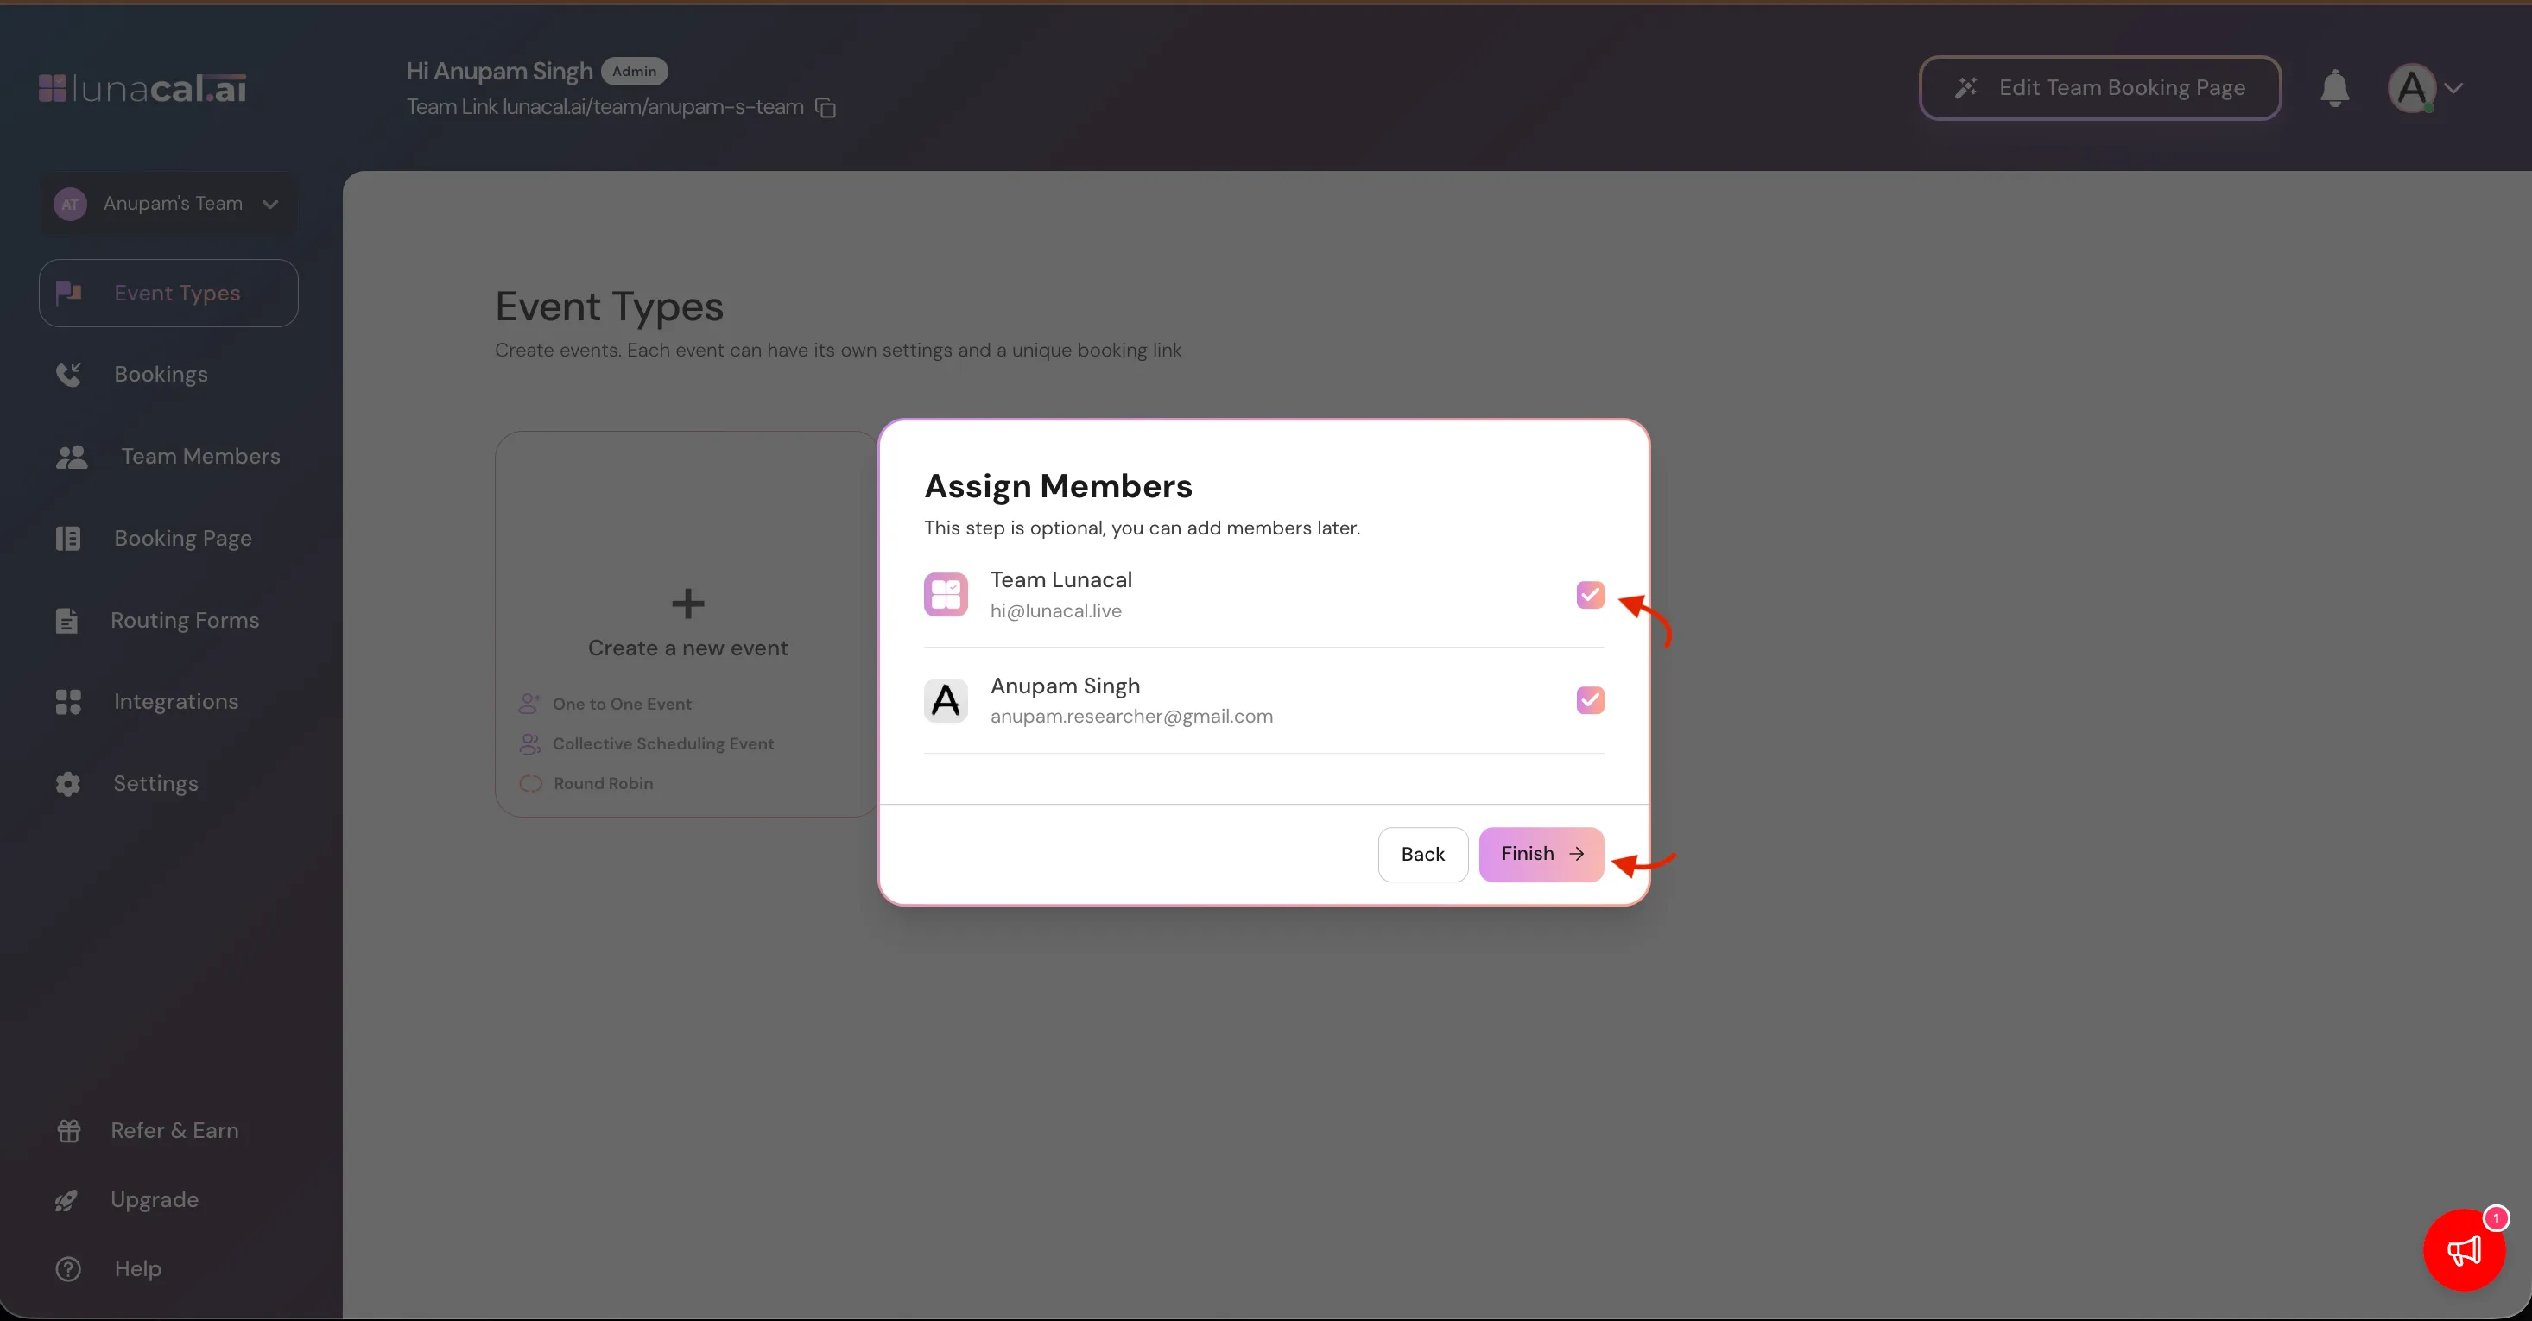Click the Refer & Earn gift icon
Image resolution: width=2532 pixels, height=1321 pixels.
point(68,1130)
